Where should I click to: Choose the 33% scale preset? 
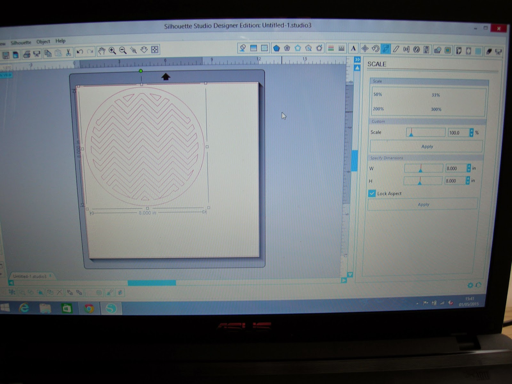(x=436, y=95)
